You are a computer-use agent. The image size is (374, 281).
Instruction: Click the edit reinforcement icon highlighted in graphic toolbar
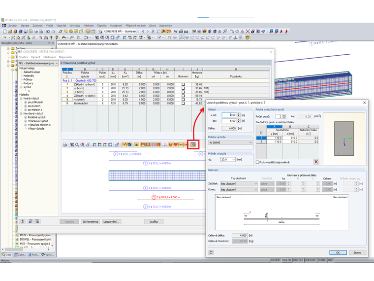pyautogui.click(x=193, y=145)
